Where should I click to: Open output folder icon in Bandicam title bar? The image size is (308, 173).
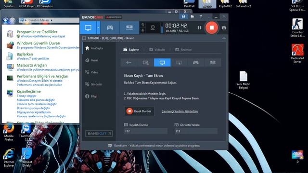pyautogui.click(x=192, y=16)
